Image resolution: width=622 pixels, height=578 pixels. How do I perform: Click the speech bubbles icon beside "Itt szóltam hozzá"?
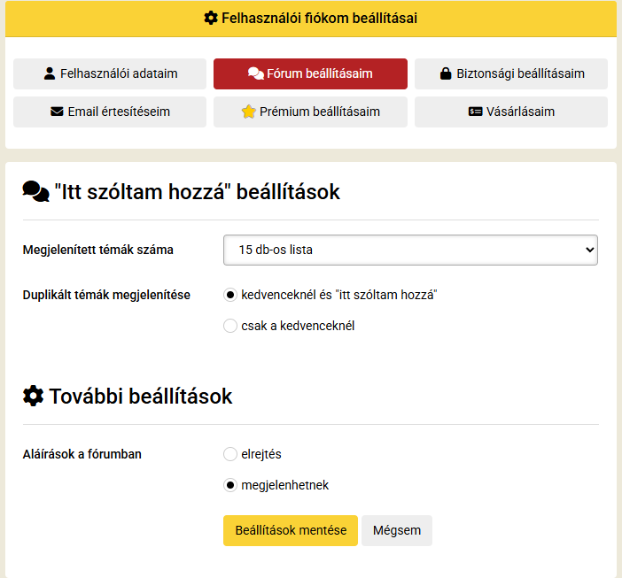tap(36, 191)
